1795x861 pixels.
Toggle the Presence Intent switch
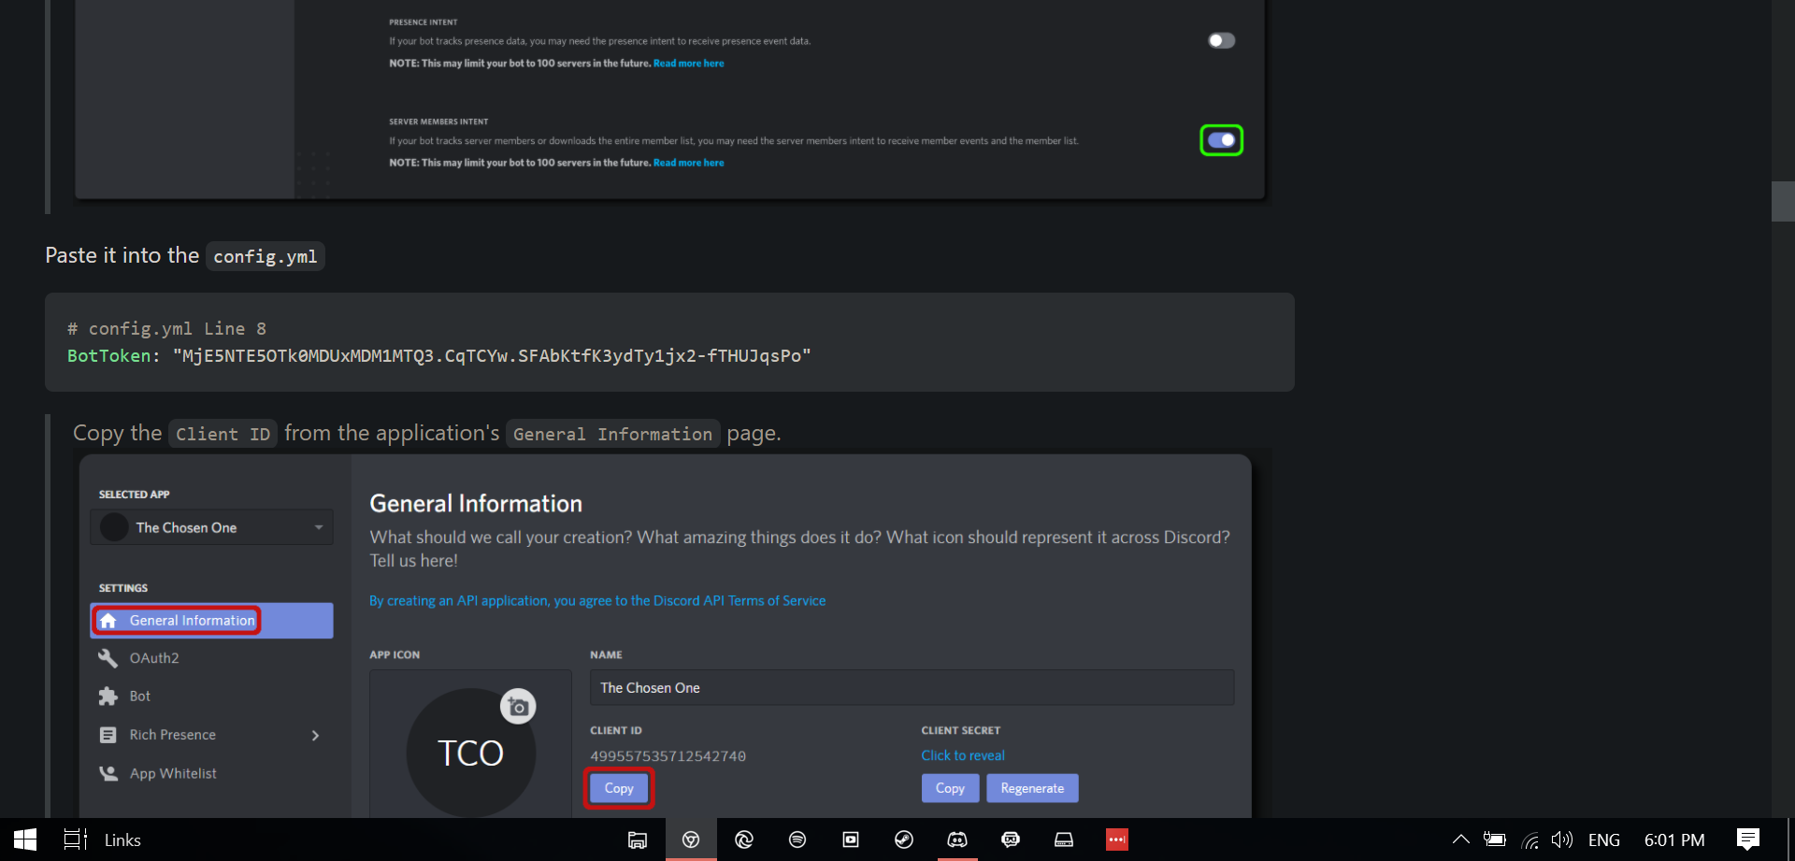tap(1221, 40)
